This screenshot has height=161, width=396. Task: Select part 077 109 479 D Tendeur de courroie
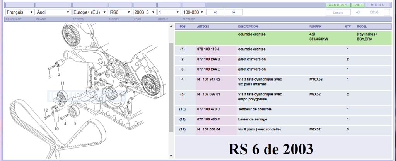coord(208,109)
